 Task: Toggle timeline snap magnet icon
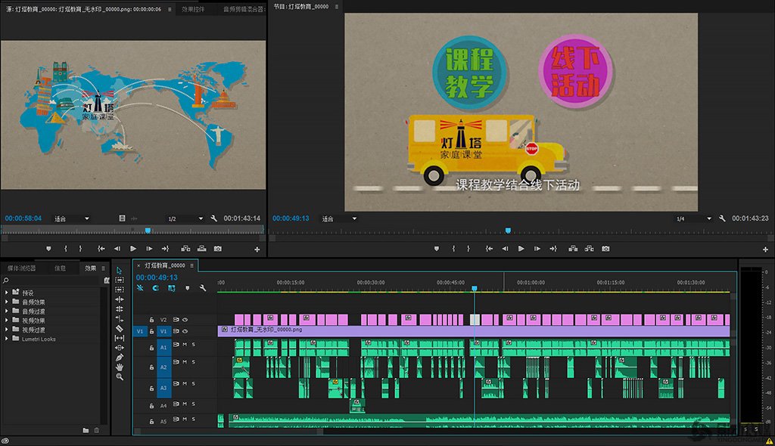pyautogui.click(x=155, y=288)
